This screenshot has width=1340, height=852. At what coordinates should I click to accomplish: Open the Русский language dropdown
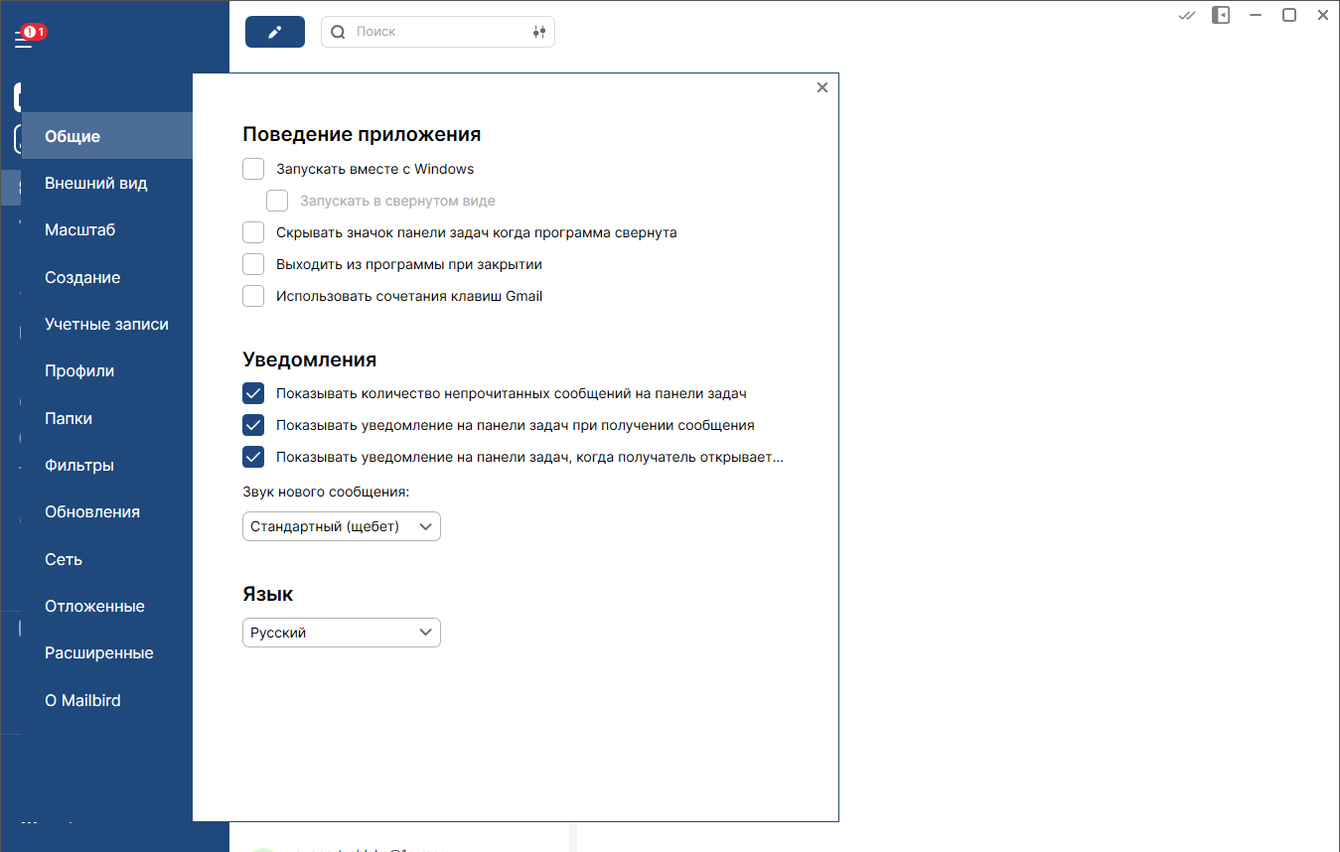342,633
